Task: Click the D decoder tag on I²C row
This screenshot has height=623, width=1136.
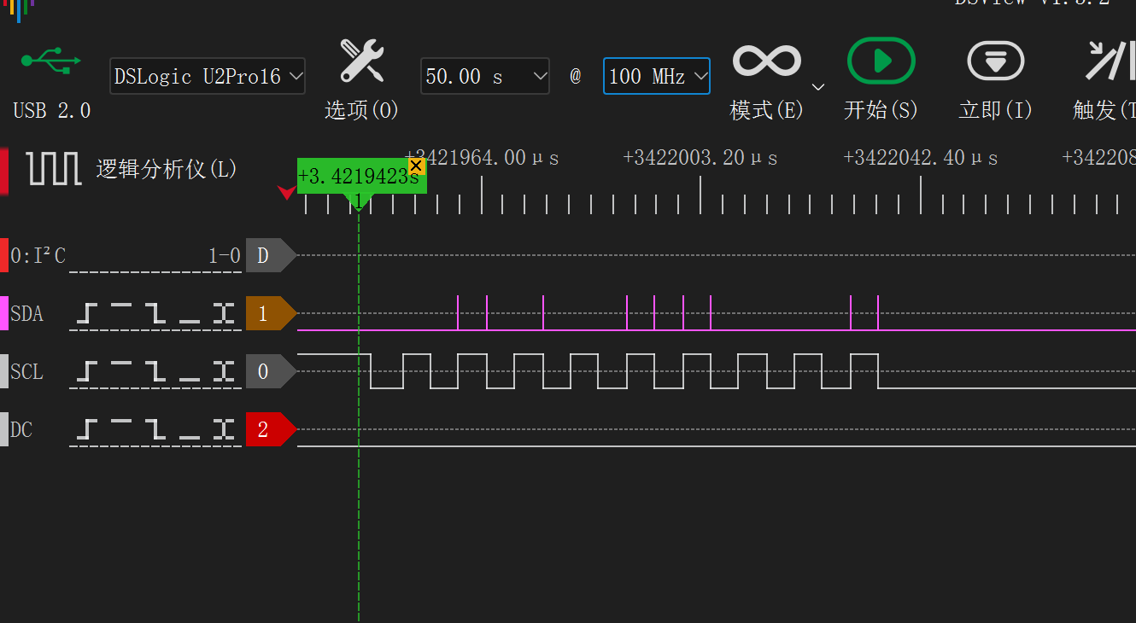Action: point(270,255)
